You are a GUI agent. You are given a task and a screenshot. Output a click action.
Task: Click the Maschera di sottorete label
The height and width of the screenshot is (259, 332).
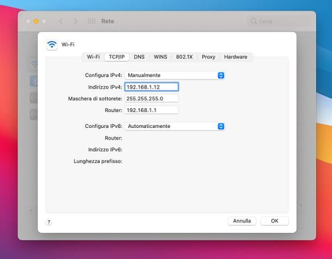point(95,98)
